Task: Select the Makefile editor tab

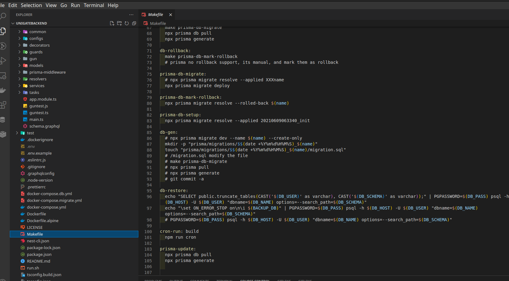Action: click(155, 15)
